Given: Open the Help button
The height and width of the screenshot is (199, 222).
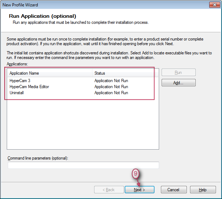Looking at the screenshot, I should 203,189.
